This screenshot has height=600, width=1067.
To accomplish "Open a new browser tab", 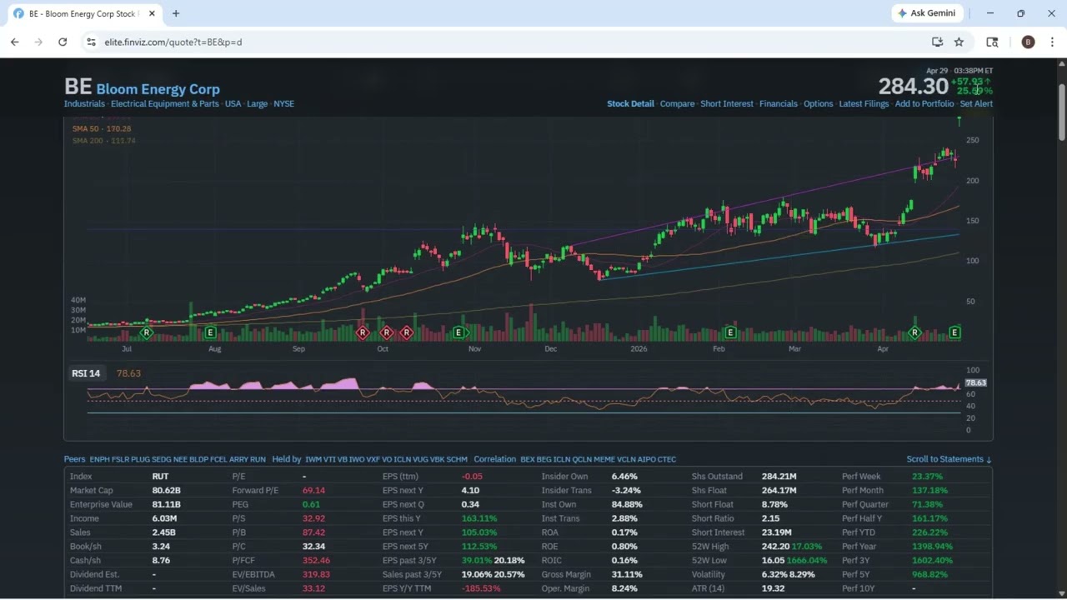I will [176, 13].
